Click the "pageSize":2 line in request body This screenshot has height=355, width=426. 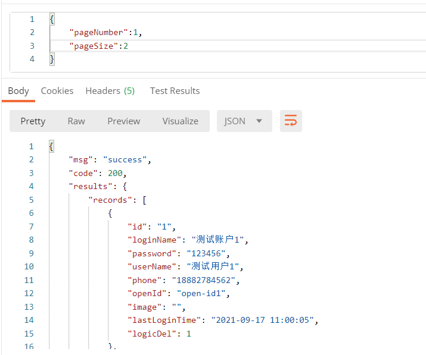(99, 46)
